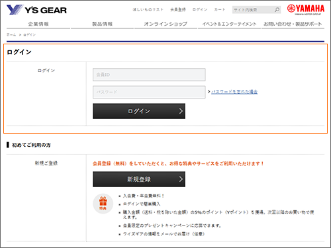The image size is (331, 248).
Task: Click the gift 特典 icon
Action: (103, 204)
